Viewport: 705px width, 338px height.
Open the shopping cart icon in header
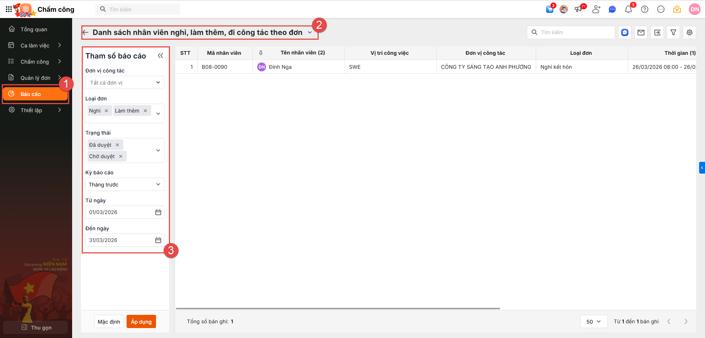tap(550, 9)
